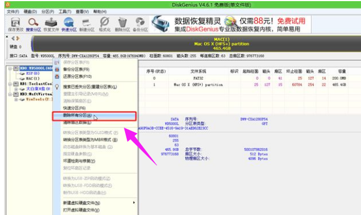The width and height of the screenshot is (361, 215).
Task: Go to the previous disk with left arrow
Action: 13,38
